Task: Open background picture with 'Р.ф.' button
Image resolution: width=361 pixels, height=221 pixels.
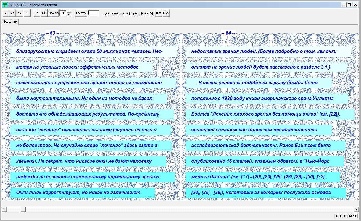Action: (x=166, y=13)
